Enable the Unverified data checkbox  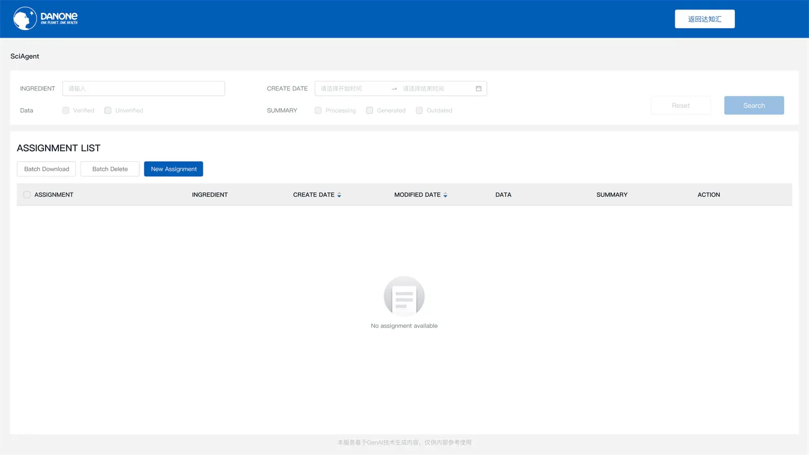(108, 110)
